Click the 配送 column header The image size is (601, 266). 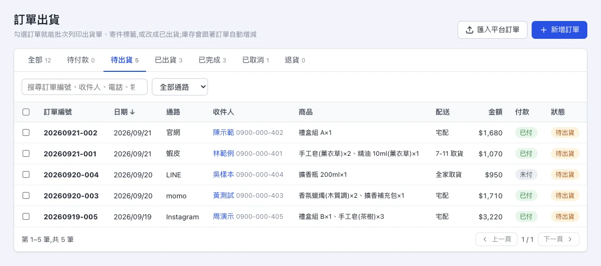(x=443, y=112)
